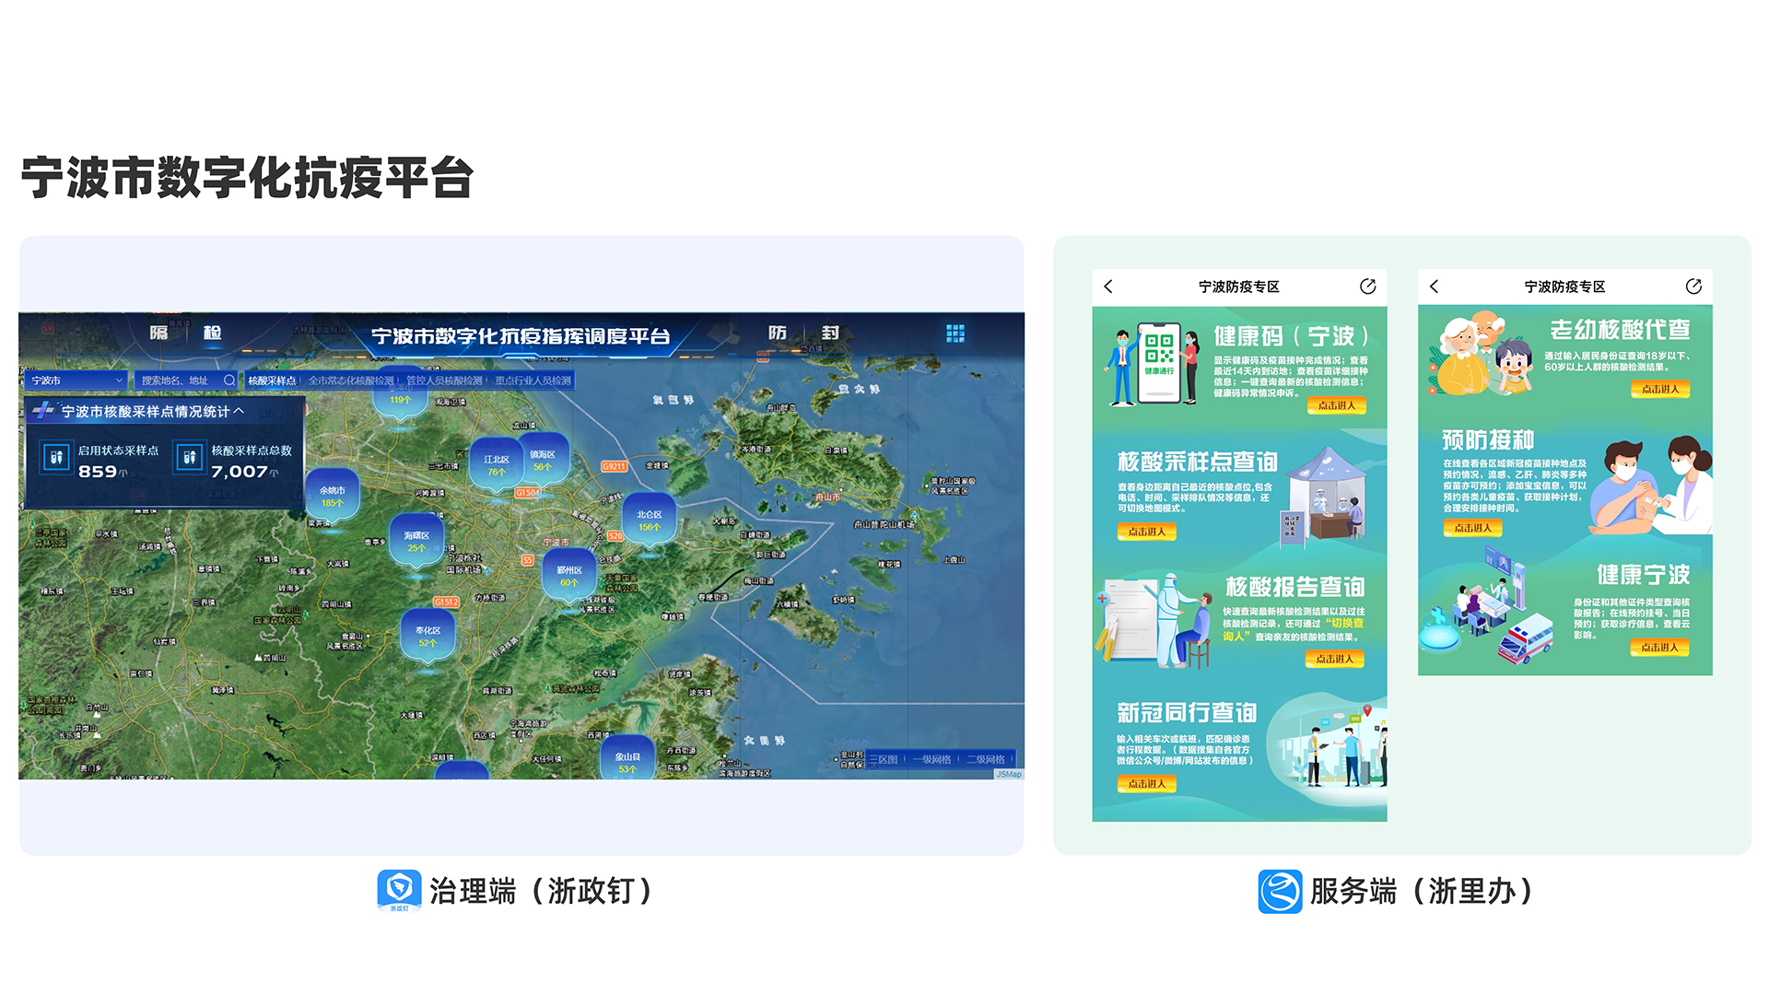The height and width of the screenshot is (995, 1769).
Task: Toggle the 一级网格 grid layer
Action: tap(931, 759)
